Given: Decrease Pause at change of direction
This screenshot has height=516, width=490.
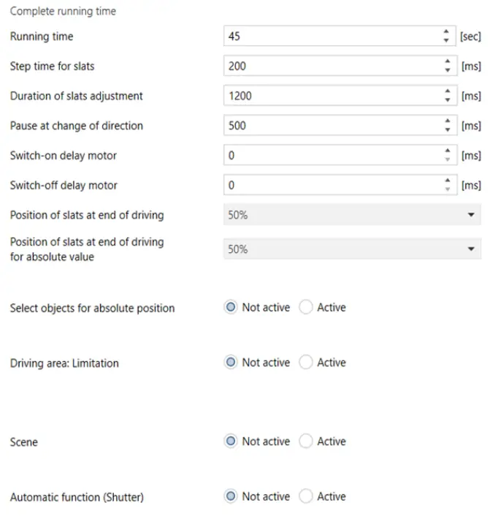Looking at the screenshot, I should [446, 130].
